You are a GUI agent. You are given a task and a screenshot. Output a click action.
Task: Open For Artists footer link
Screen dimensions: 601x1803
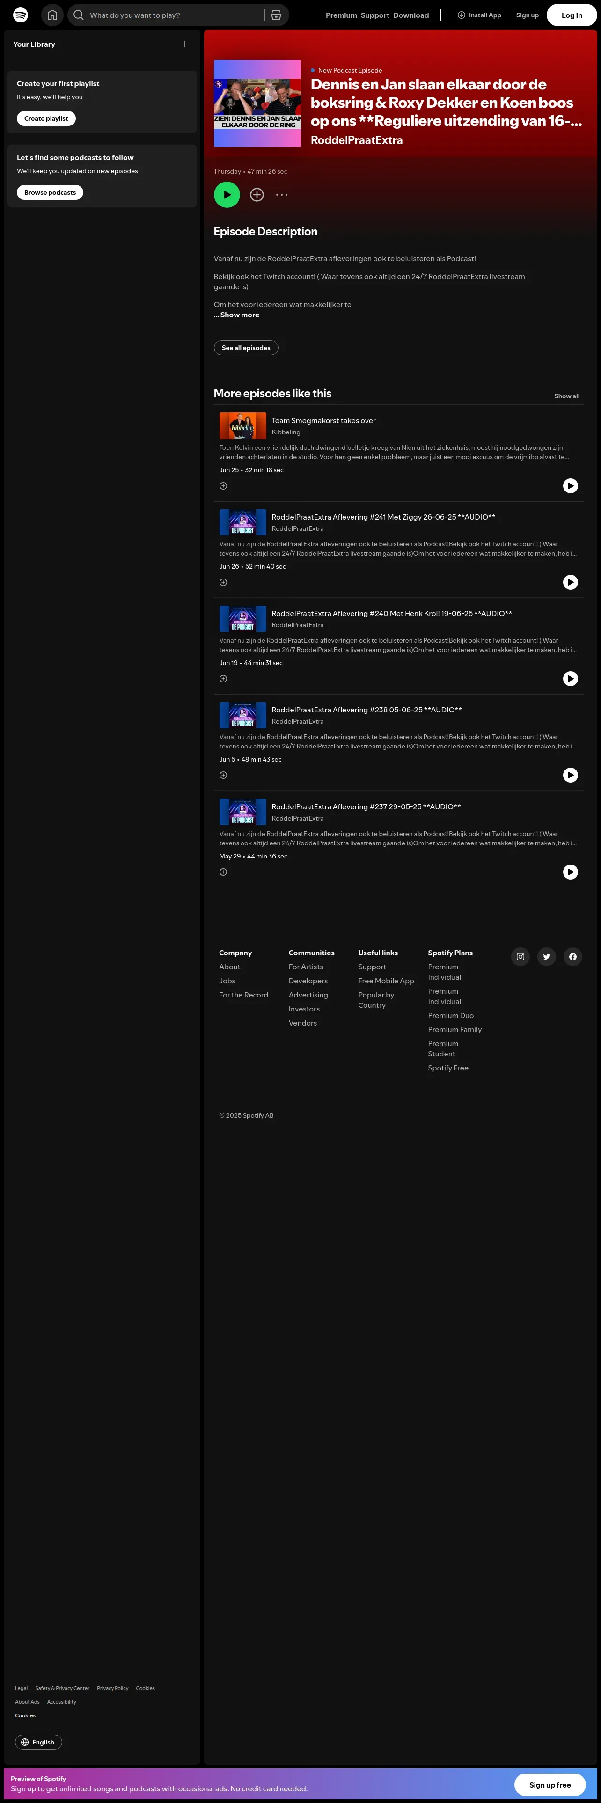(x=306, y=967)
